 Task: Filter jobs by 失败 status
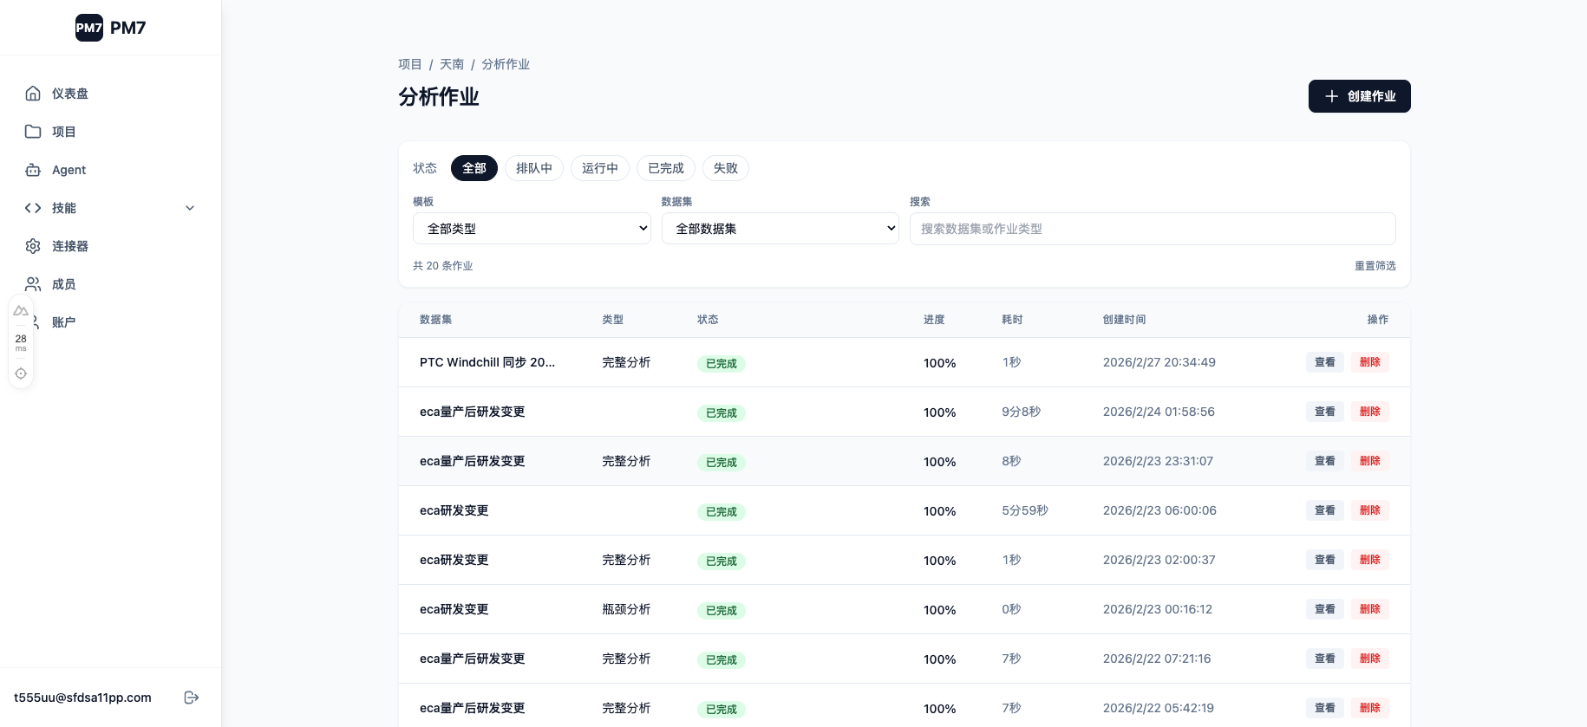tap(726, 168)
